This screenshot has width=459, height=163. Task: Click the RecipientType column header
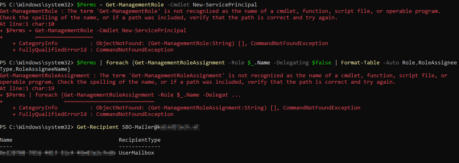140,140
